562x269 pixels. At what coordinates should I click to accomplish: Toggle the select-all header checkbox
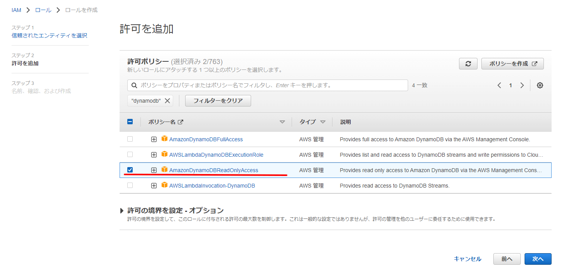click(130, 122)
